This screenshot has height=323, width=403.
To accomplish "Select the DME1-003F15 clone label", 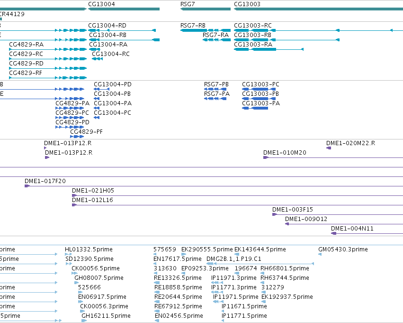I will [293, 210].
